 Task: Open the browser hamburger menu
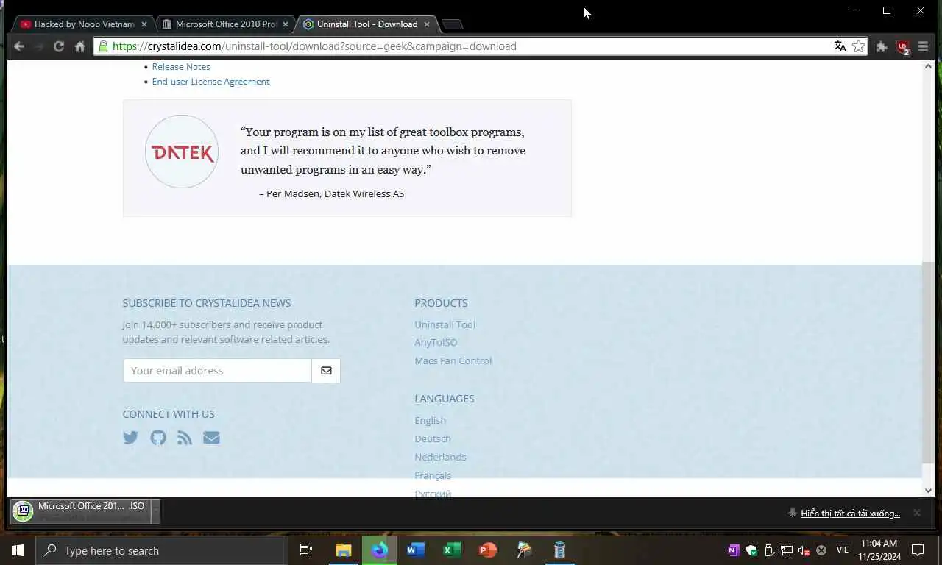[x=923, y=46]
